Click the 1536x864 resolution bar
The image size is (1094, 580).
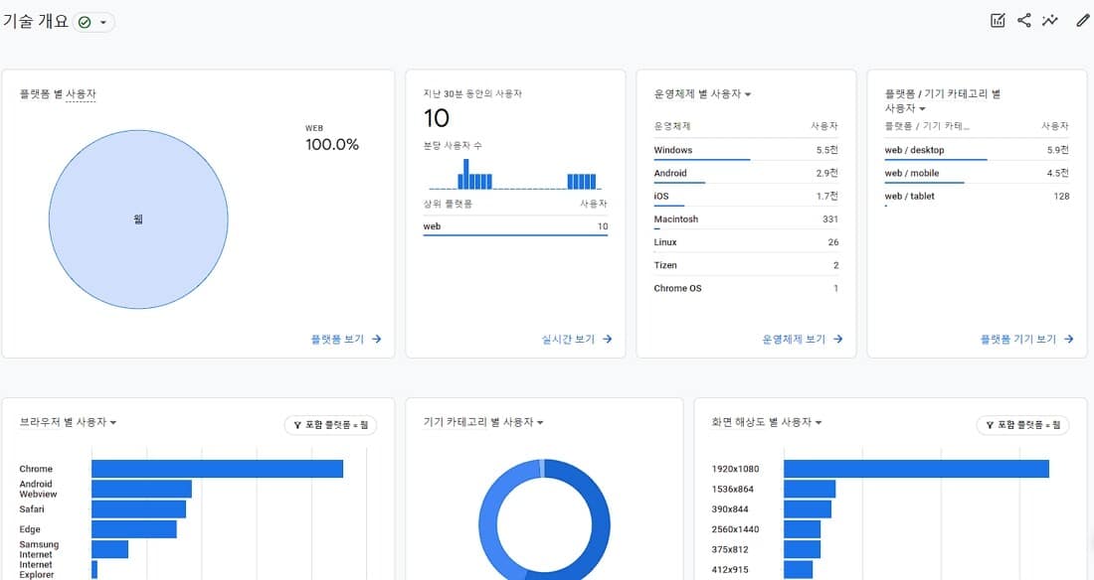pos(810,489)
